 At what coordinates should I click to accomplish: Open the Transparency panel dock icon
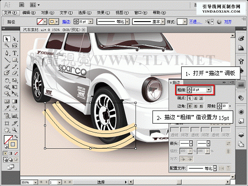(241, 98)
